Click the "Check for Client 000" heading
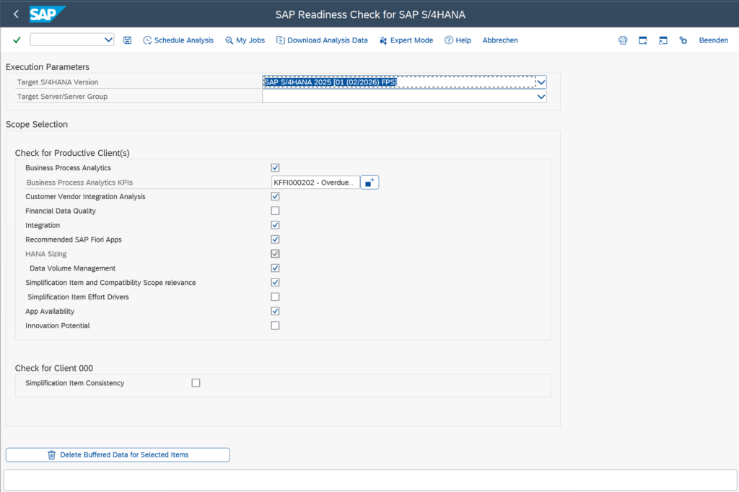This screenshot has width=739, height=492. [53, 368]
